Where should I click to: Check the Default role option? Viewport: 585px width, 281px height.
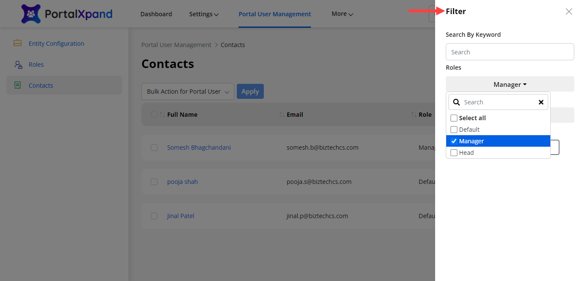pos(454,130)
